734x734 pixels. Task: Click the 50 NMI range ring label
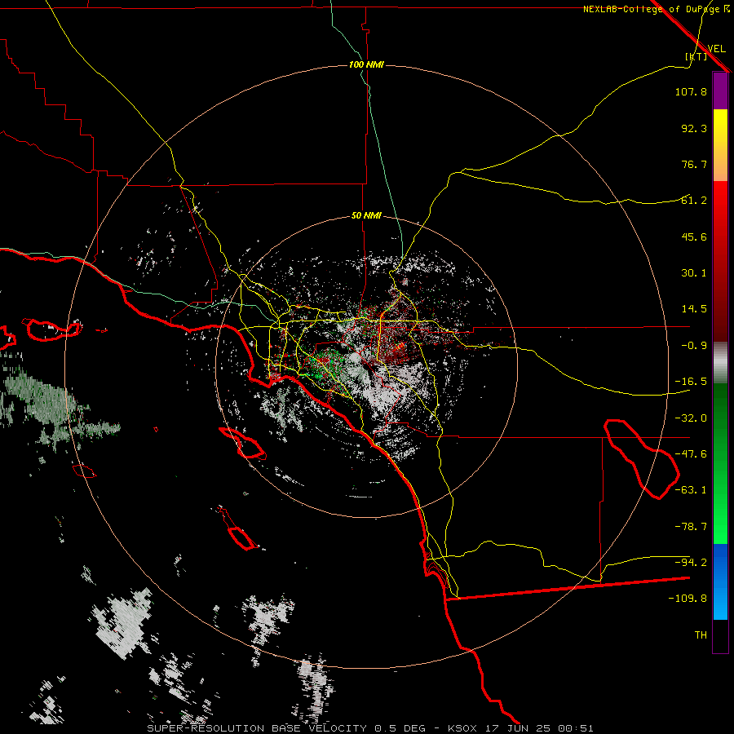(x=366, y=215)
